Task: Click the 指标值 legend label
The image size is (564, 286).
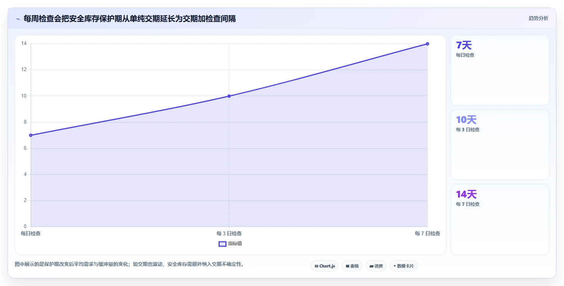Action: click(x=235, y=244)
